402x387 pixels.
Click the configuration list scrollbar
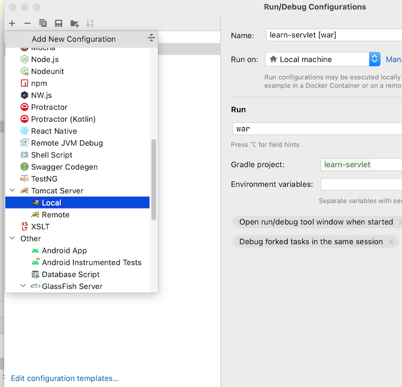154,179
